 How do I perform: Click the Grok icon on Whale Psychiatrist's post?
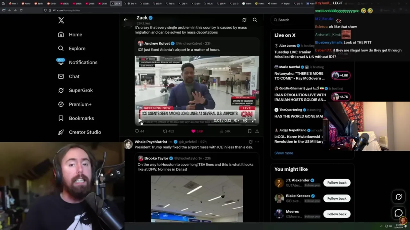point(250,142)
